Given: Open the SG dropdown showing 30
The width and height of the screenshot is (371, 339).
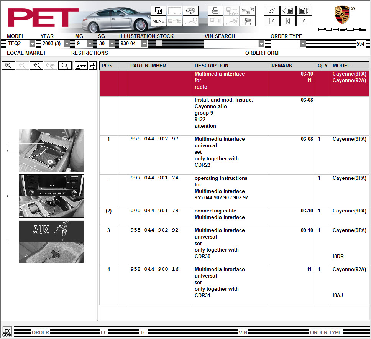Looking at the screenshot, I should 112,44.
